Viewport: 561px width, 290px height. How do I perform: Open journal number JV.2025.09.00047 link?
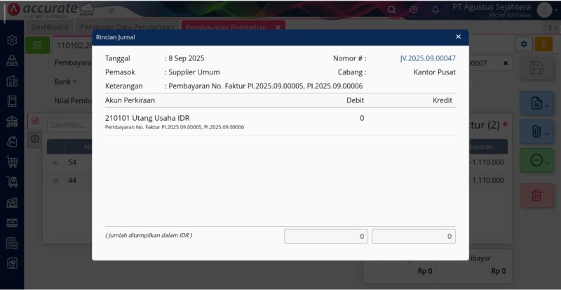pos(428,58)
